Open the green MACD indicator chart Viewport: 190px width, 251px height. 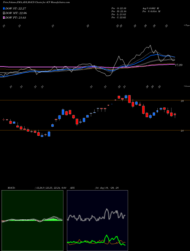[x=32, y=221]
